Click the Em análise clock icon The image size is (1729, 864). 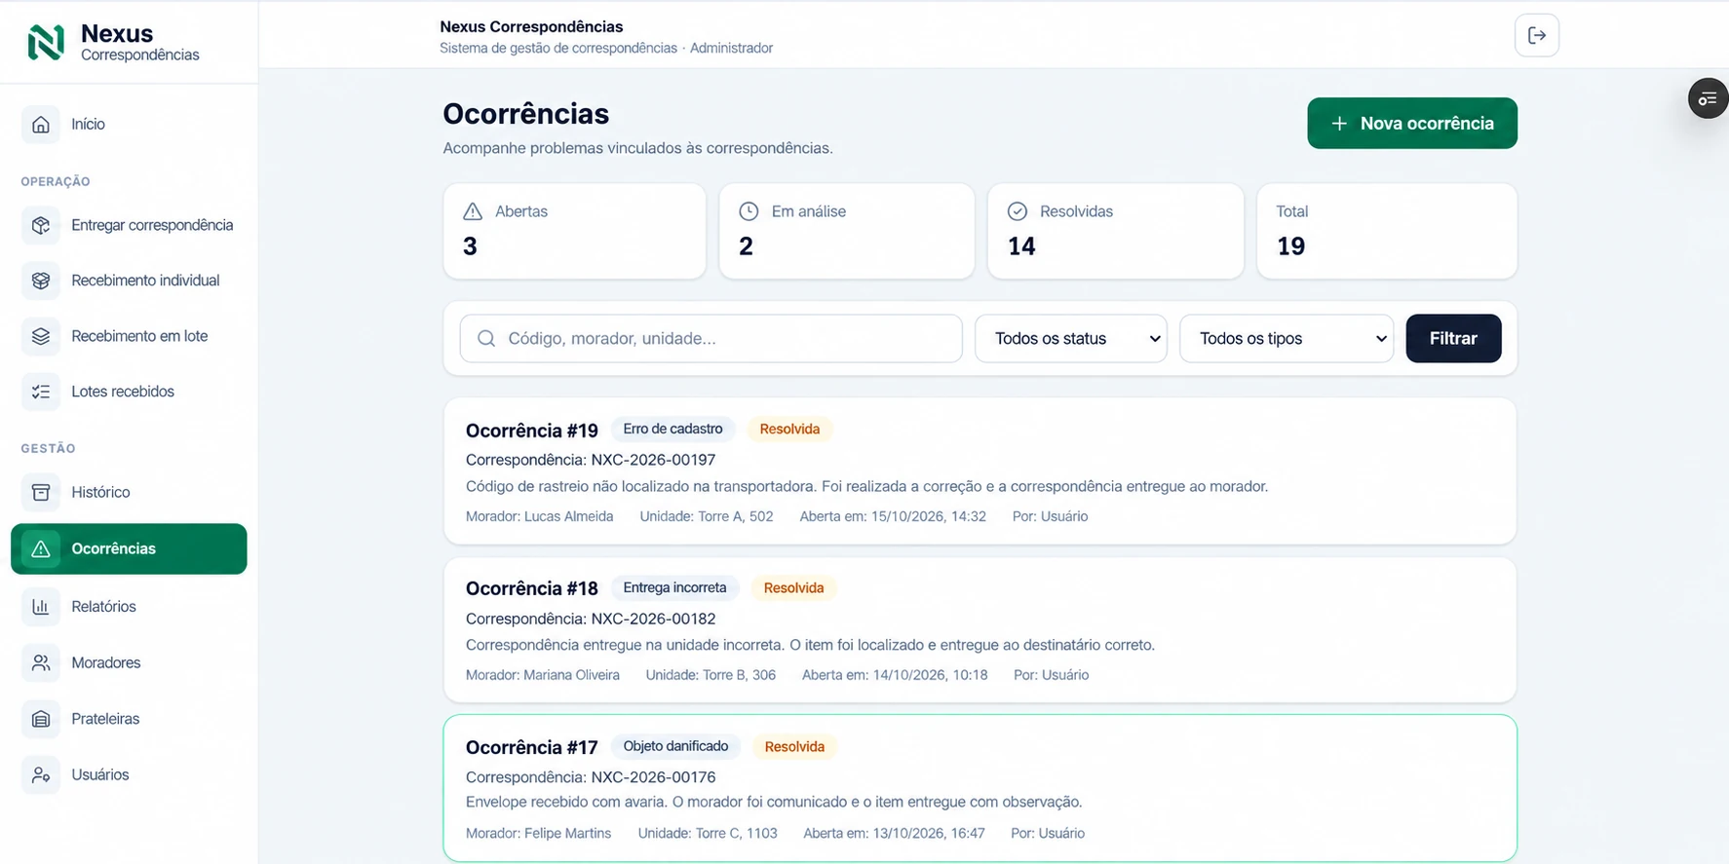click(x=749, y=211)
